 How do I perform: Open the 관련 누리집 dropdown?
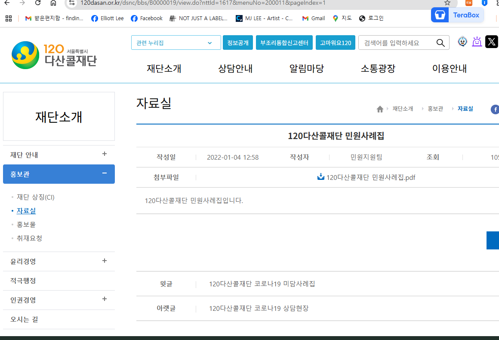click(x=176, y=42)
